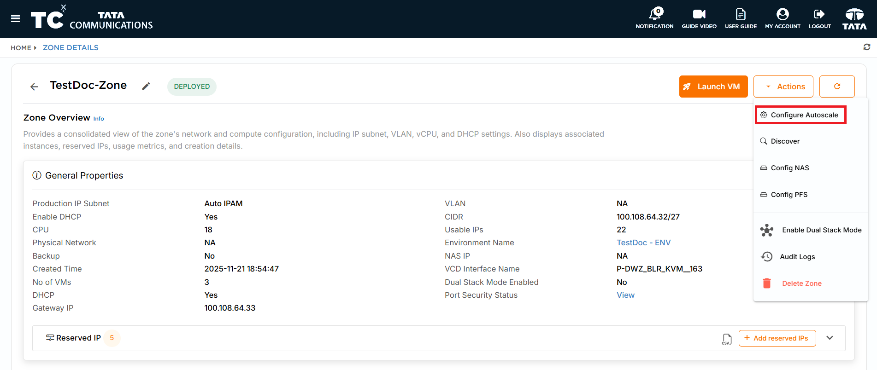Export reserved IPs as CSV

coord(727,339)
